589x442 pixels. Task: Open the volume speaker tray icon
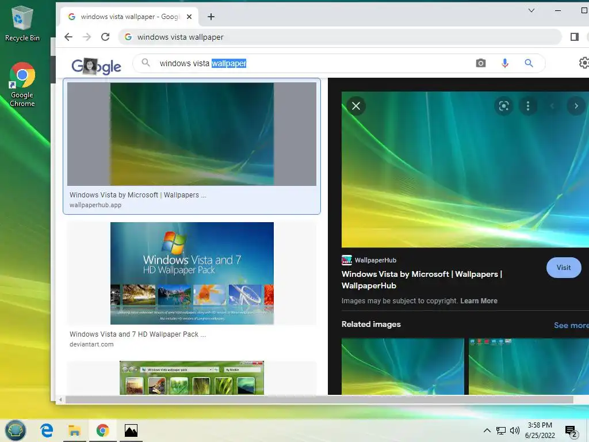pyautogui.click(x=515, y=430)
